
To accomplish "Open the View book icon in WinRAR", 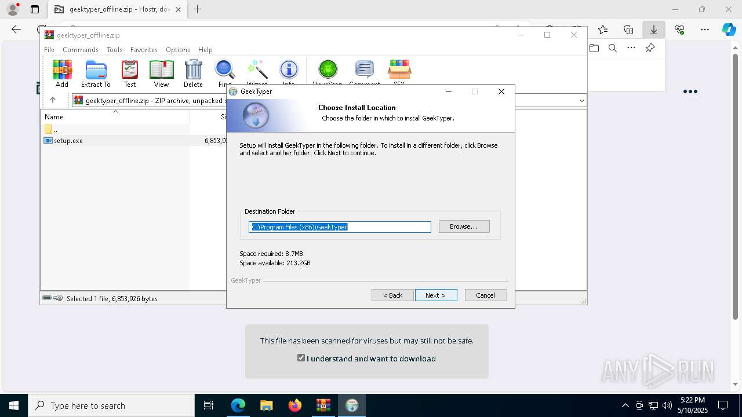I will point(161,74).
